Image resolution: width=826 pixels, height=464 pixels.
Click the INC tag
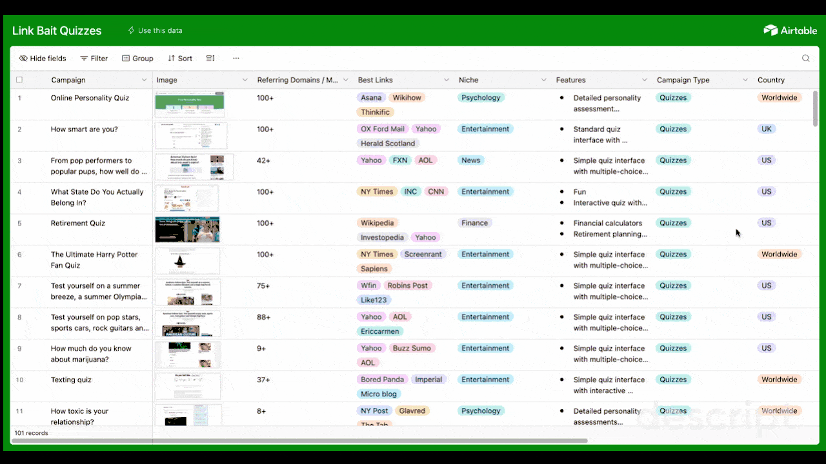click(410, 191)
